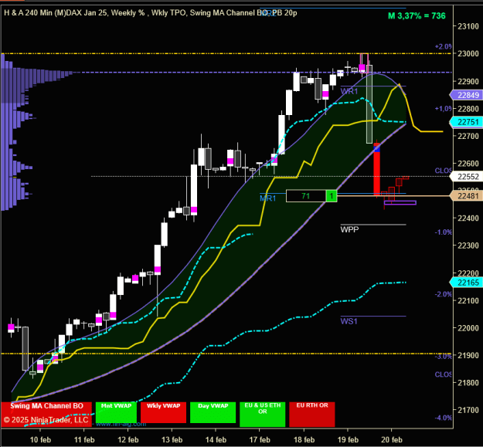Click the 12 feb date label
This screenshot has width=483, height=447.
pyautogui.click(x=128, y=439)
